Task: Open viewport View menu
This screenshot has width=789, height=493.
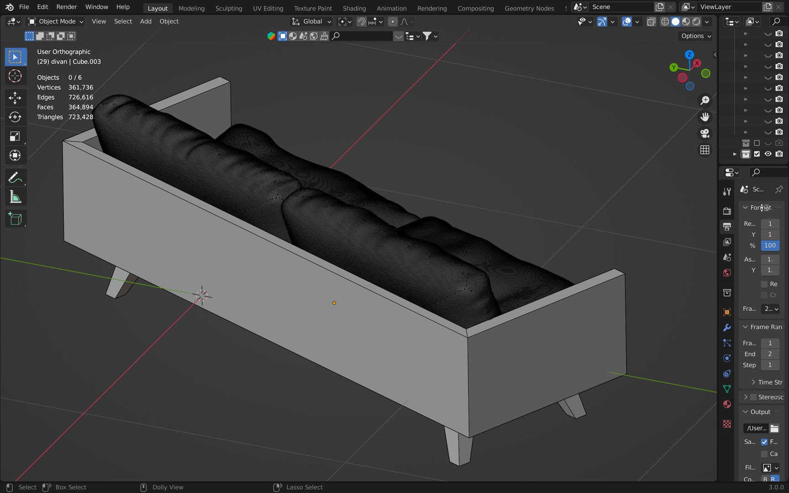Action: (99, 21)
